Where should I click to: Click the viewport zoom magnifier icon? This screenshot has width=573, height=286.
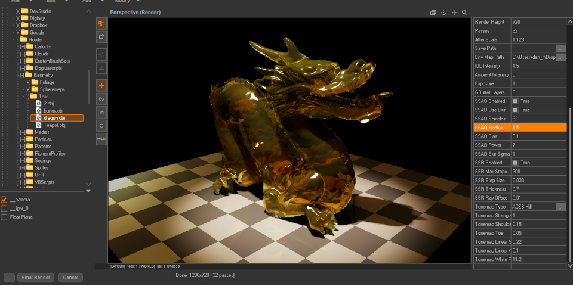point(464,13)
